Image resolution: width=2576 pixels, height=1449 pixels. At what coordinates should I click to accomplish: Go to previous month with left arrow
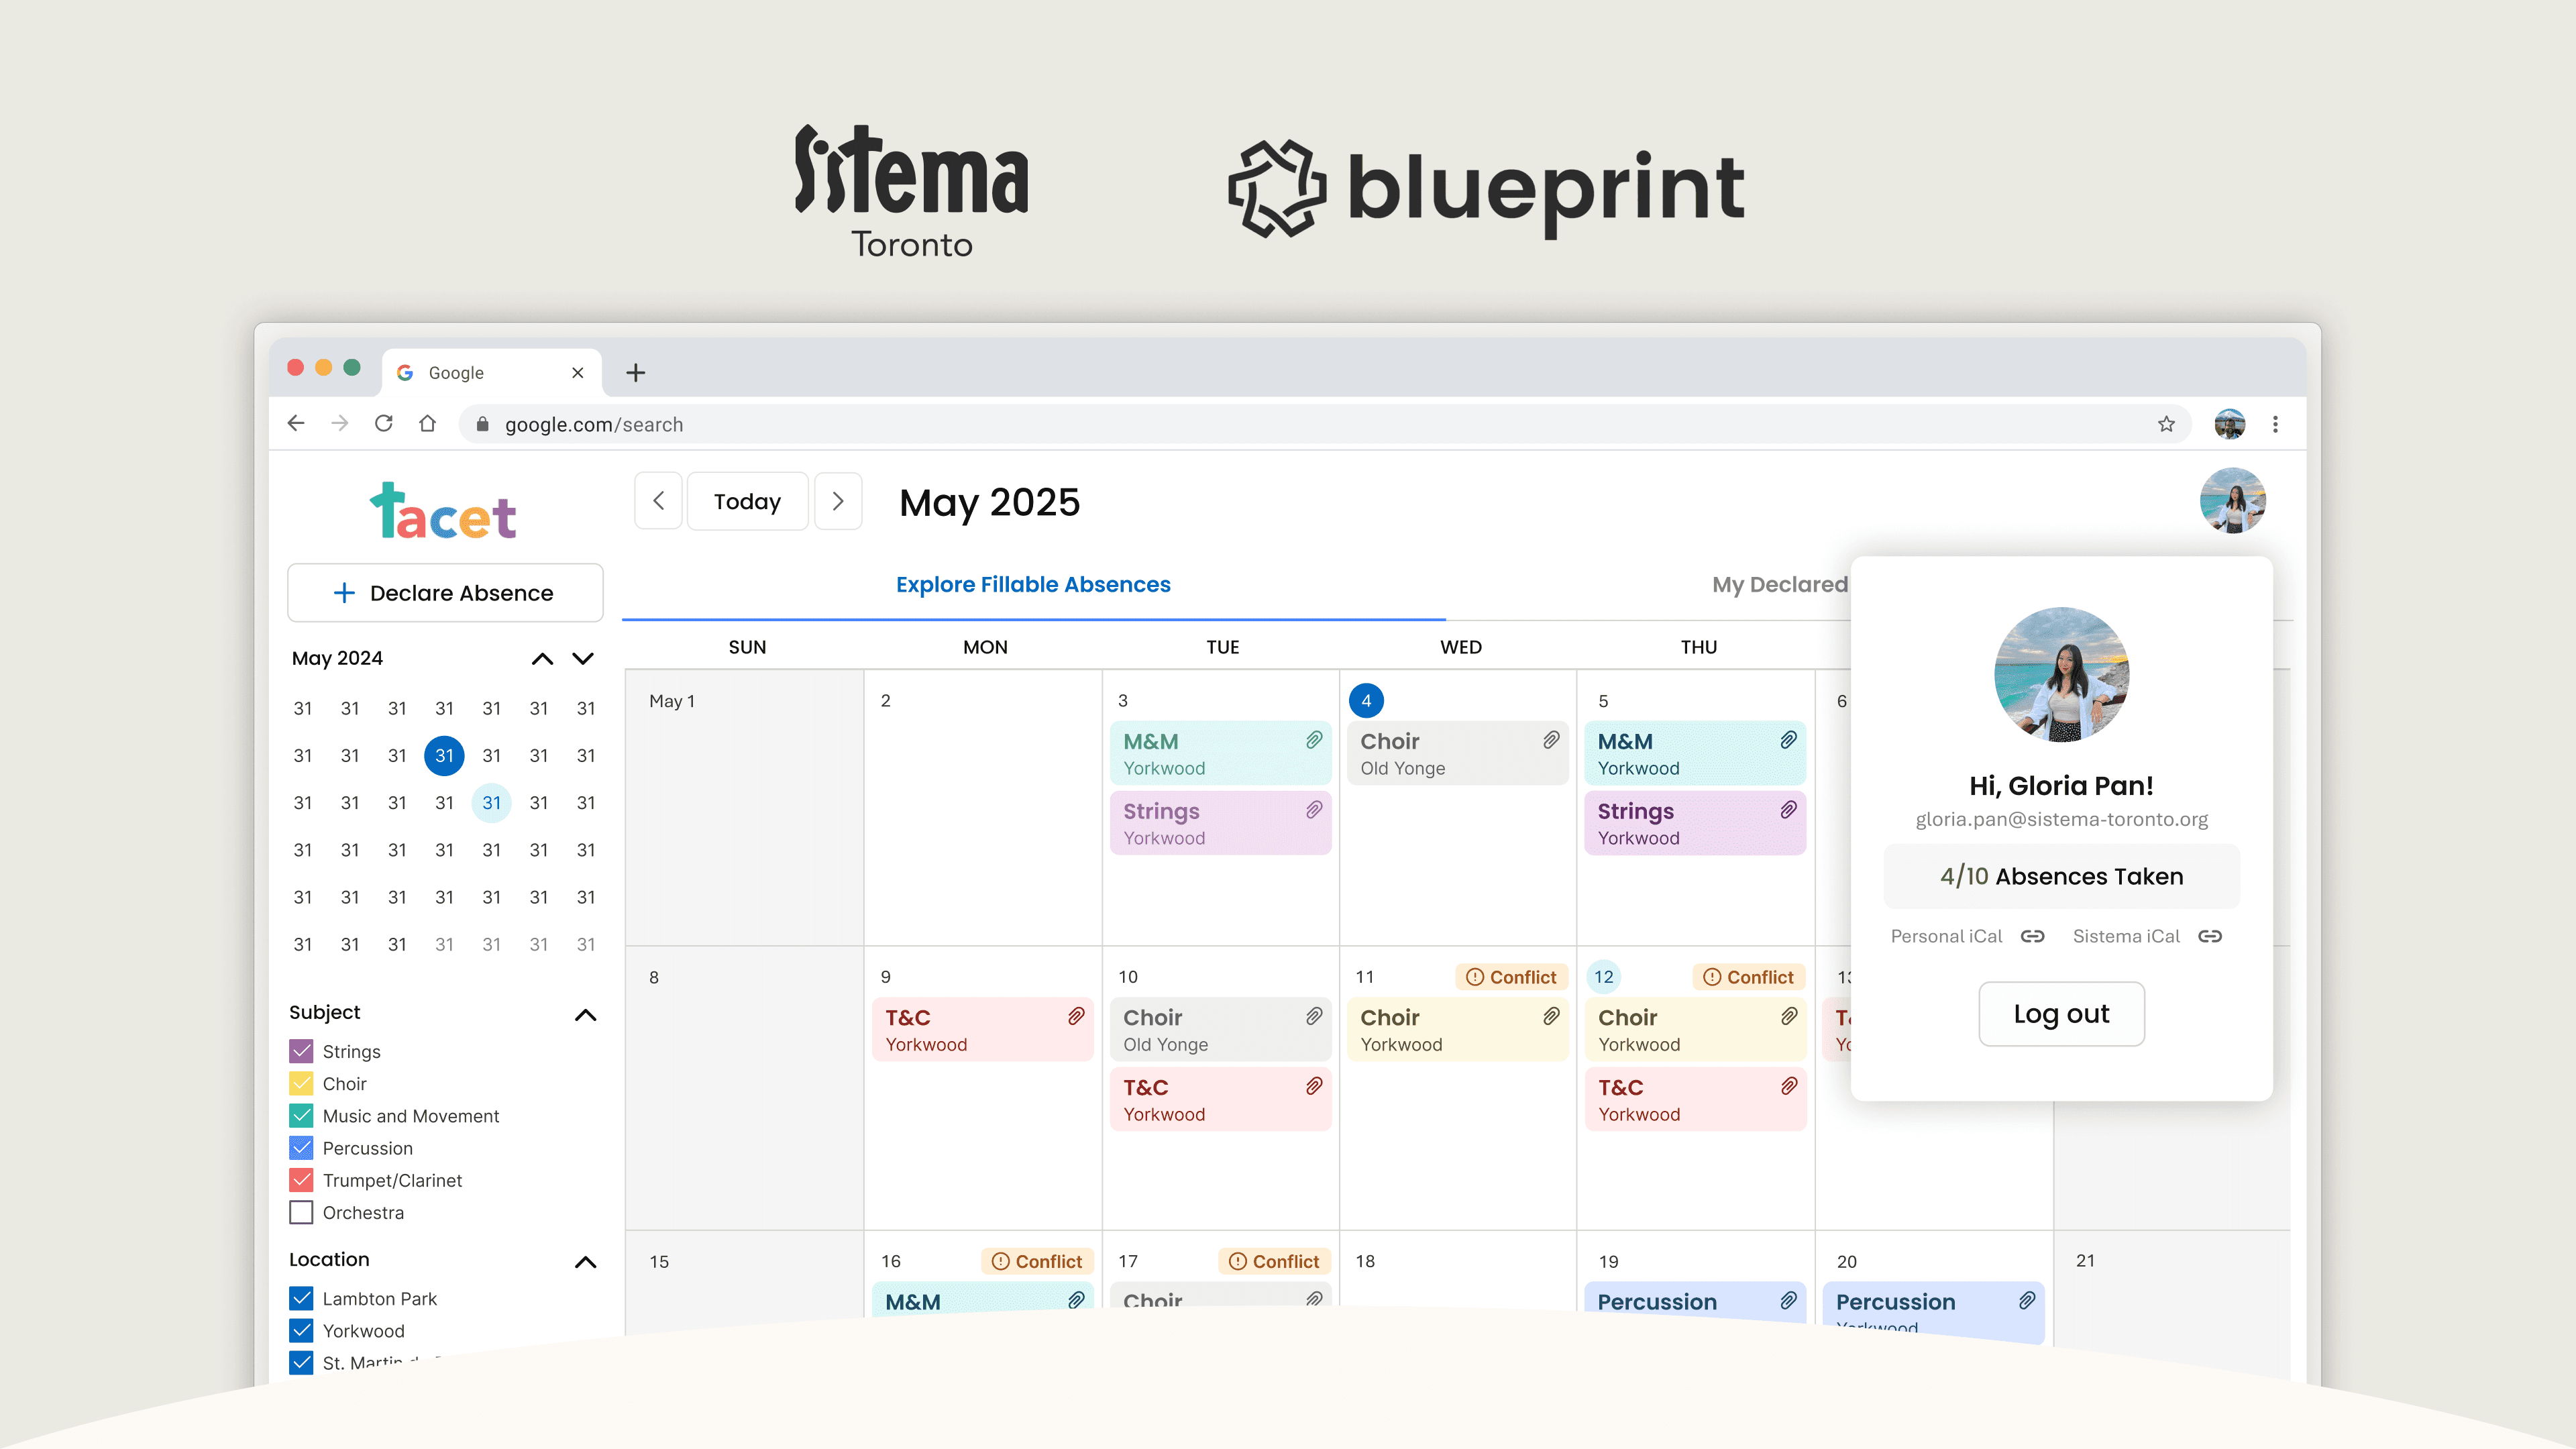658,501
